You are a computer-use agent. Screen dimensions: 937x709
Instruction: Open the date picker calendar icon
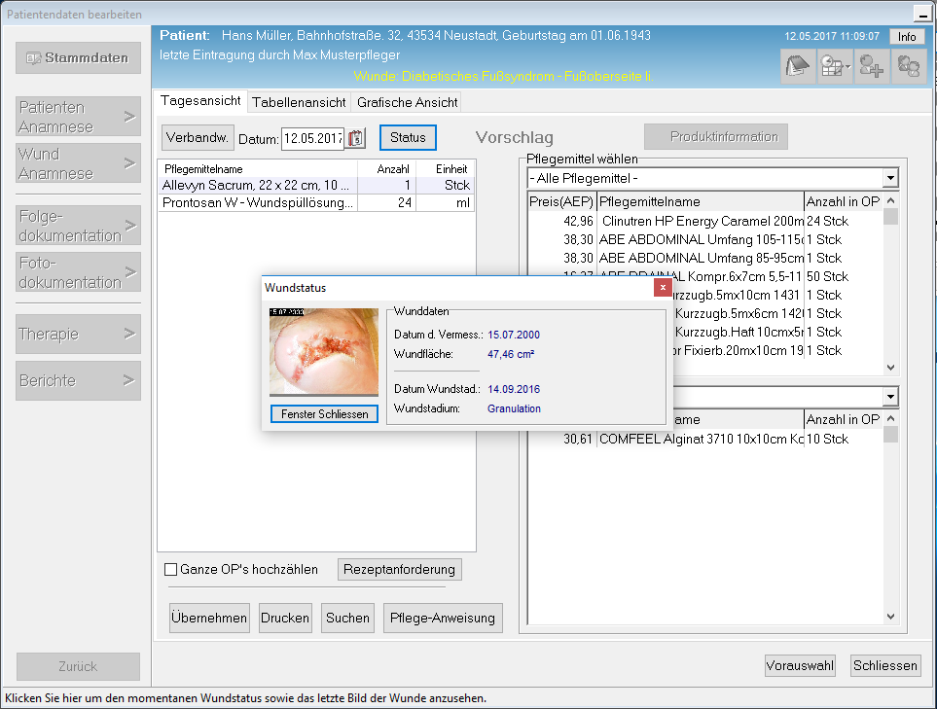pyautogui.click(x=356, y=138)
